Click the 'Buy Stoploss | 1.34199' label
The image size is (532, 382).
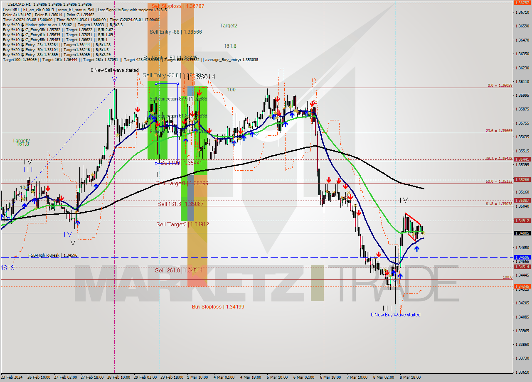click(218, 307)
